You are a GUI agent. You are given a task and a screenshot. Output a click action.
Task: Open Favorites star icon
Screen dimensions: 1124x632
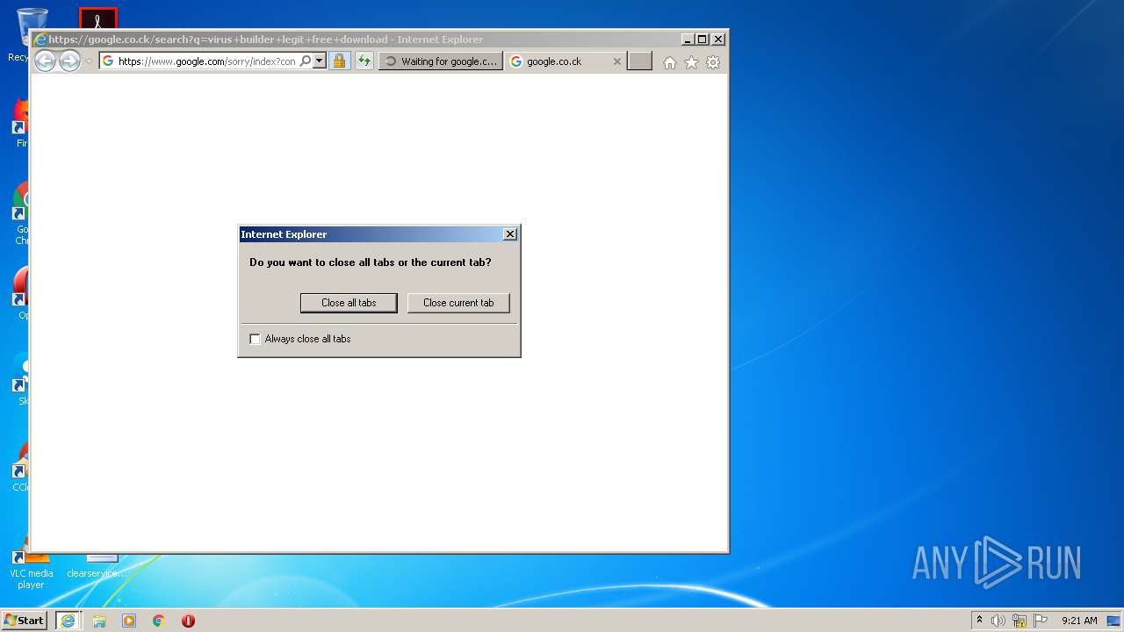[x=691, y=62]
